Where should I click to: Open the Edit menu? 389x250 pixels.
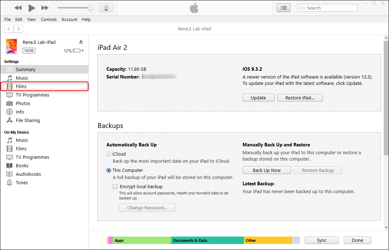coord(19,19)
